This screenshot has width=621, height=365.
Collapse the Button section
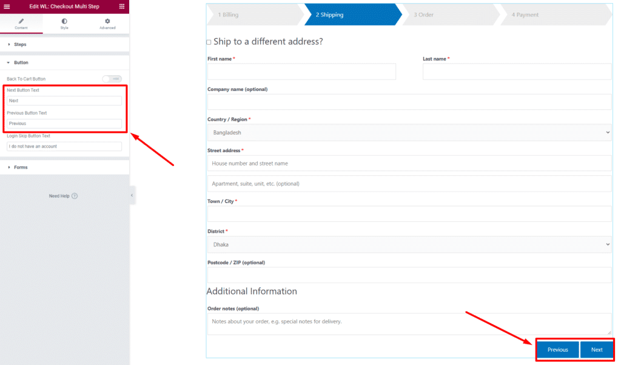tap(21, 62)
